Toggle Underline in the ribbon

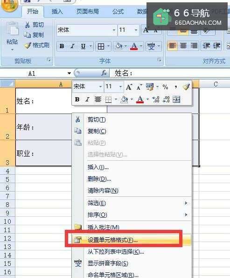click(83, 46)
